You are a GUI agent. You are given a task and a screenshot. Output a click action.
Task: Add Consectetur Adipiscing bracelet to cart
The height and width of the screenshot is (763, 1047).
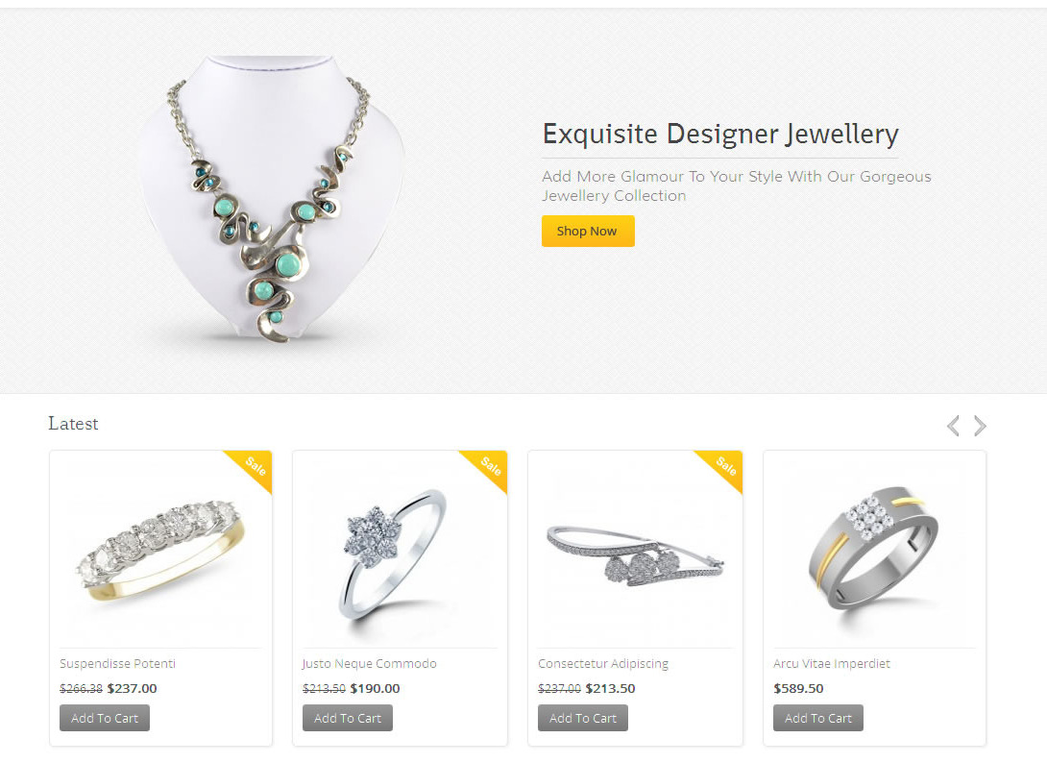[582, 718]
